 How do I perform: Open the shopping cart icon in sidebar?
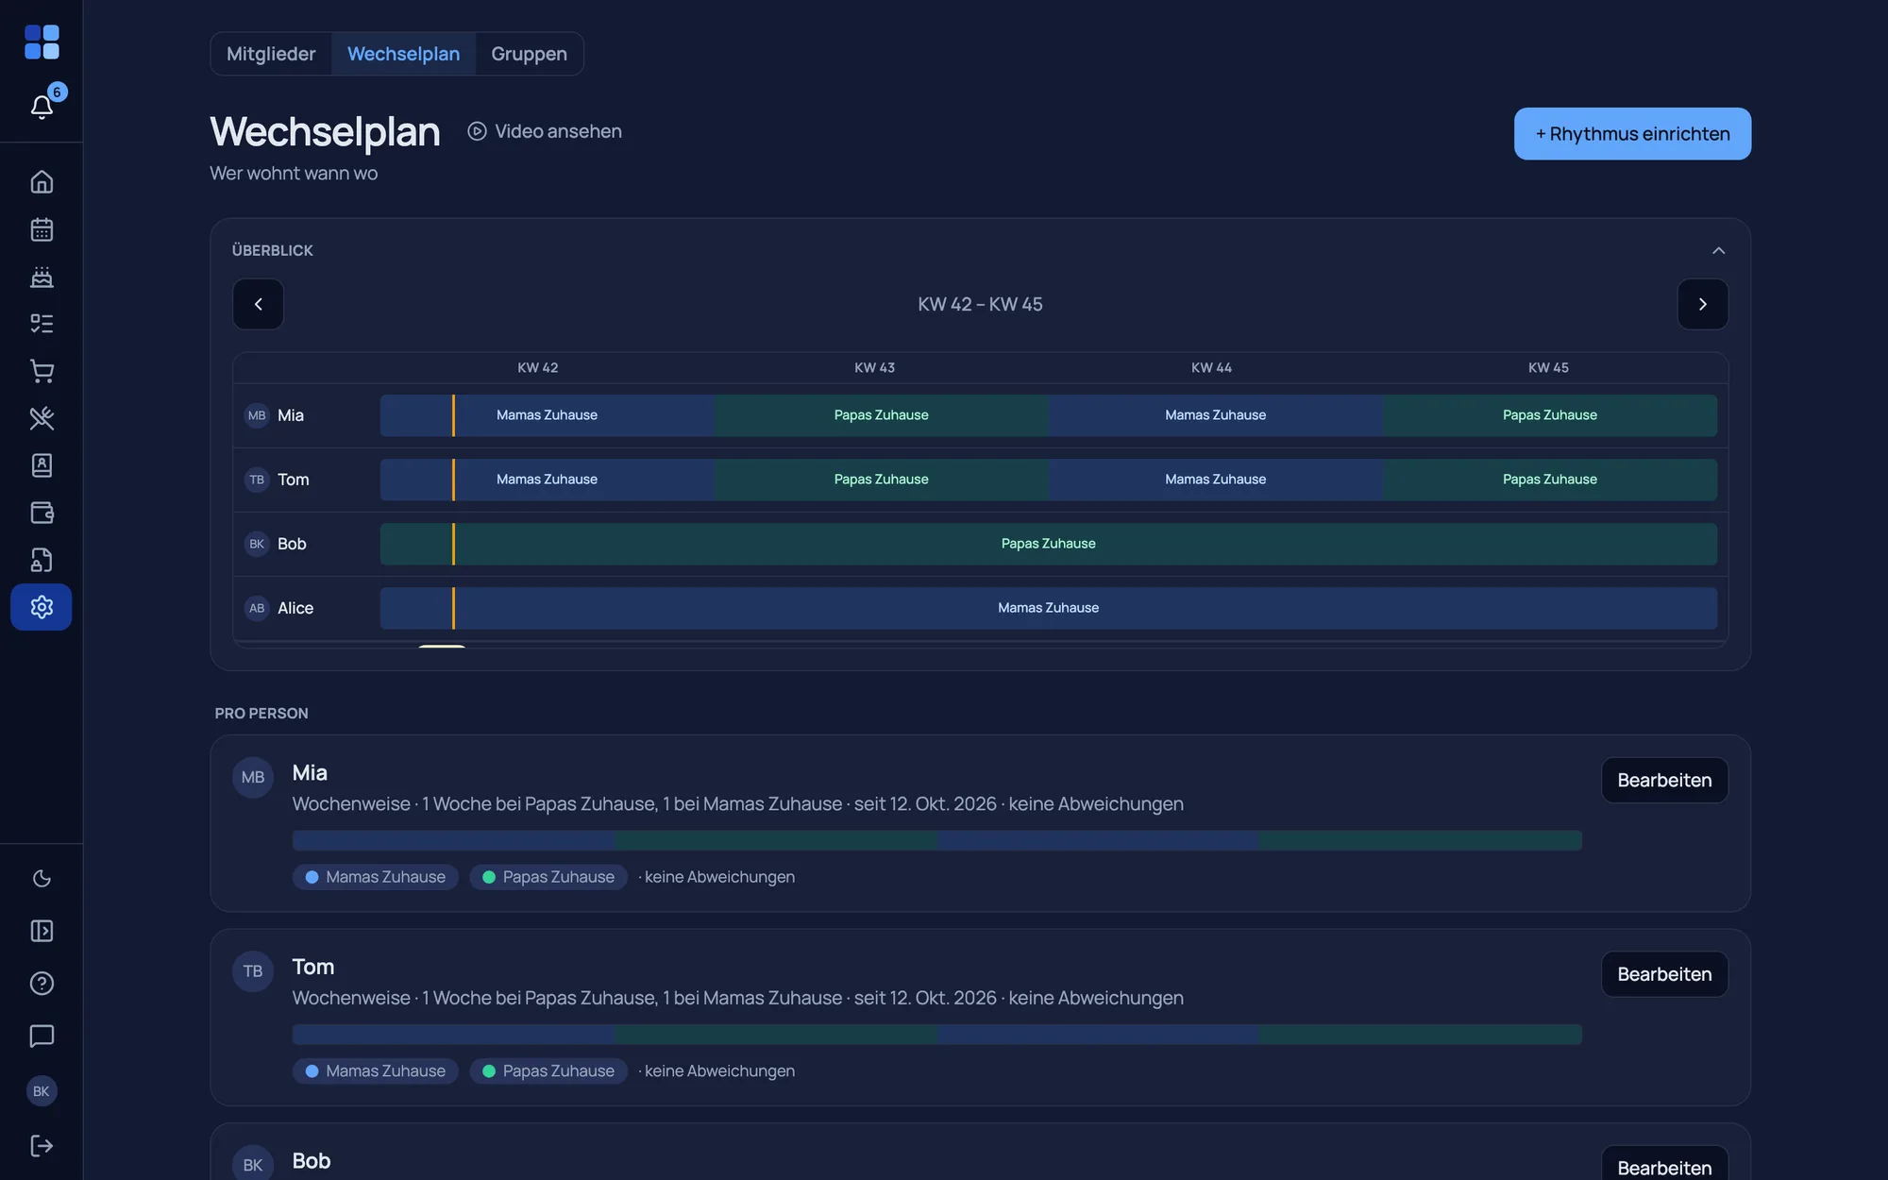[42, 371]
